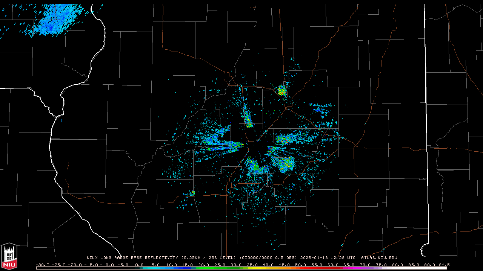Click the blue precipitation echo in the upper-left corner
483x271 pixels.
(x=57, y=20)
